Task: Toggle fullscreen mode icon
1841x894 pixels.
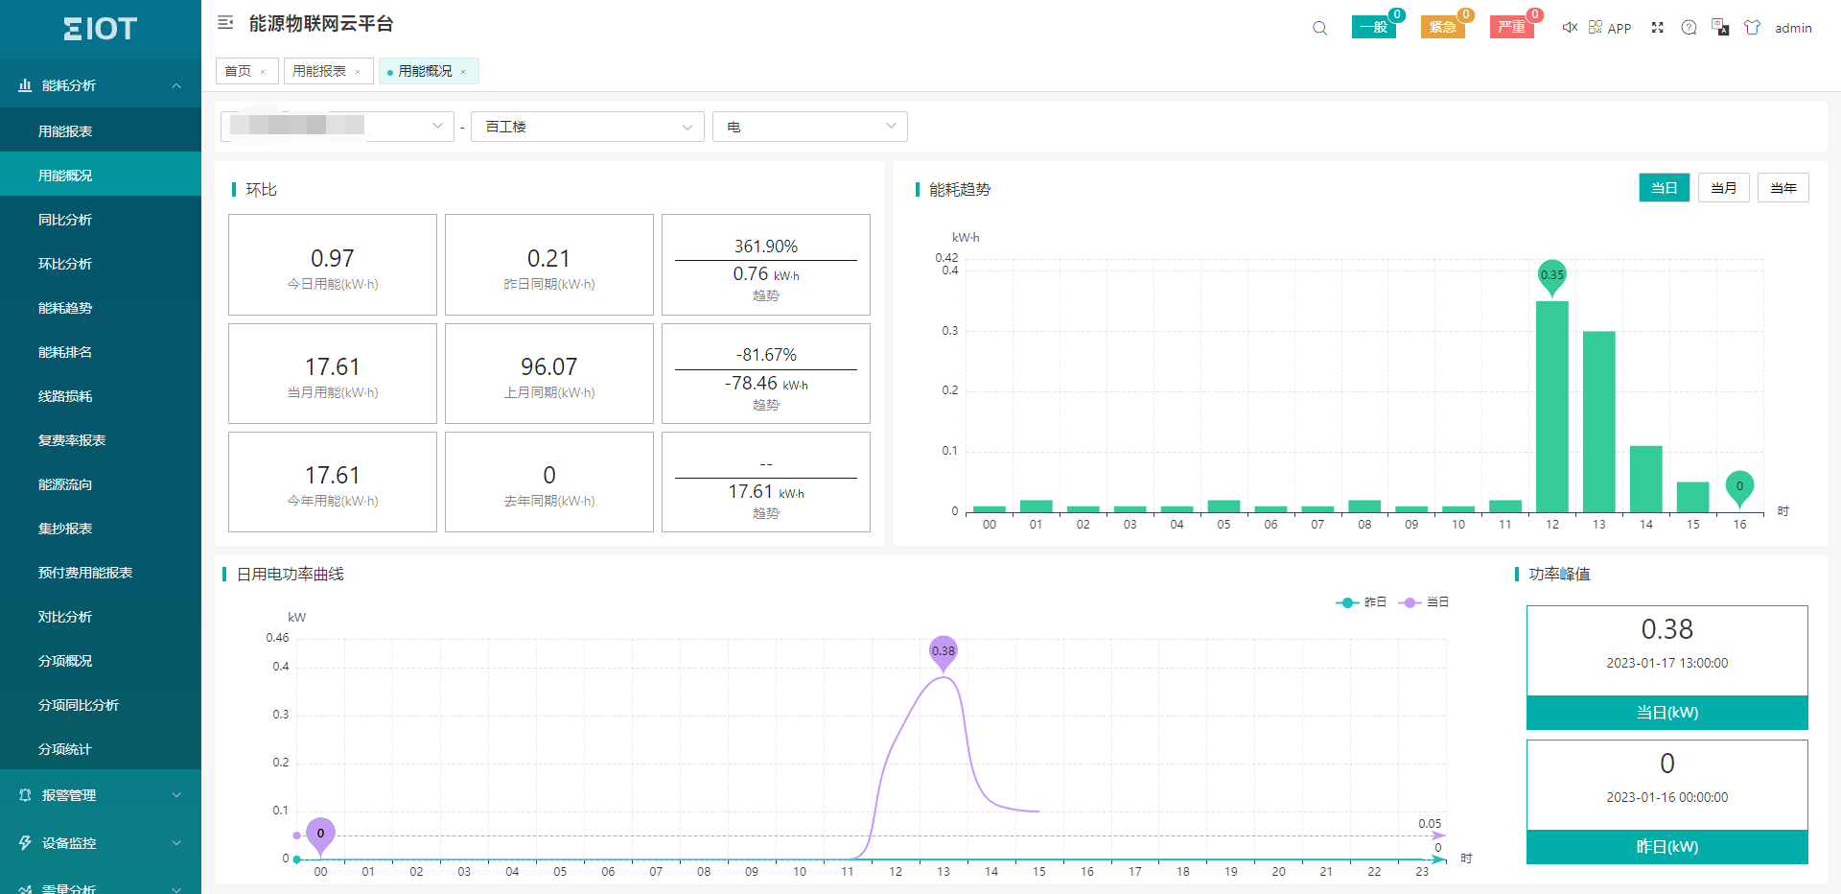Action: 1657,27
